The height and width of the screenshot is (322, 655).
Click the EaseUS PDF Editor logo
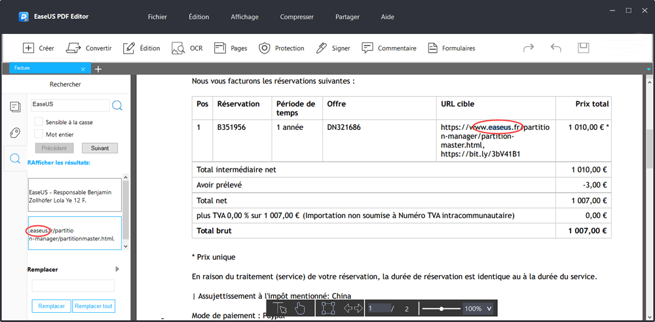tap(24, 17)
